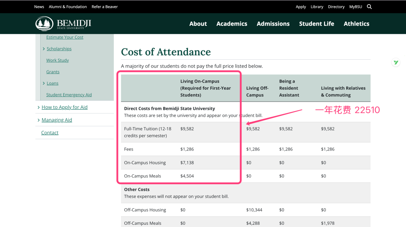
Task: Open the Student Life menu
Action: 317,24
